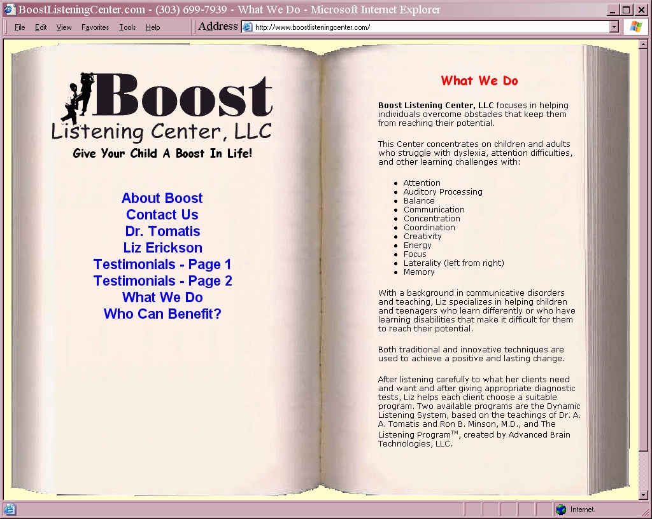The image size is (652, 519).
Task: Go to the Contact Us page
Action: pos(162,215)
